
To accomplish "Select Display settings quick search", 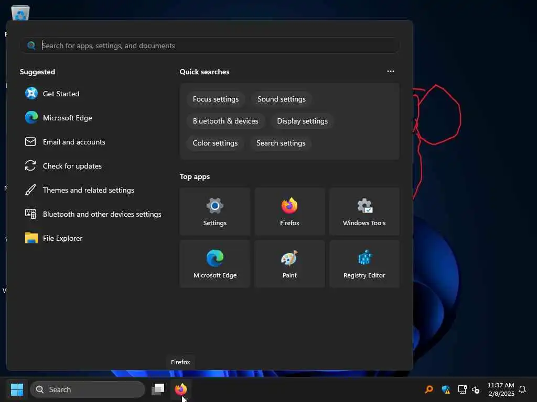I will (x=303, y=121).
